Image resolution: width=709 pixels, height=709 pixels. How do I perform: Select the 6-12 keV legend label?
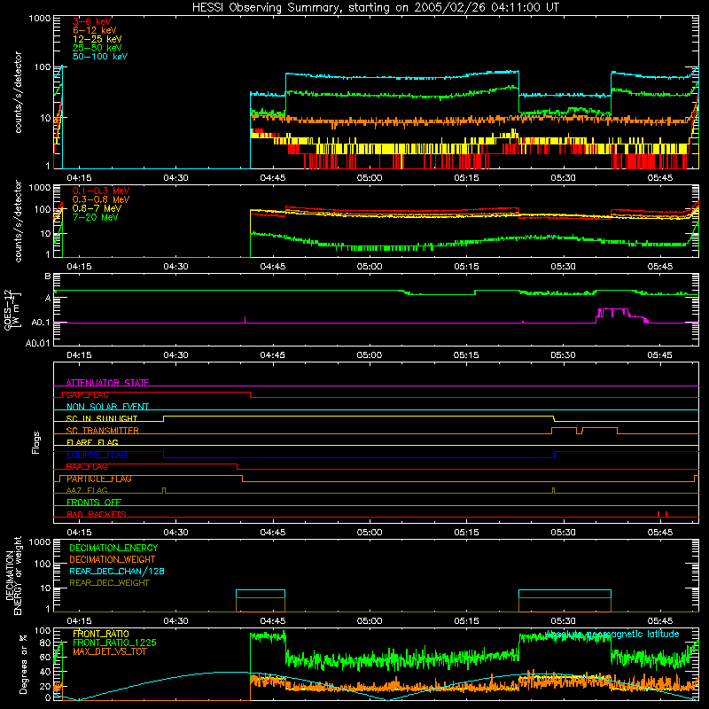(x=95, y=30)
